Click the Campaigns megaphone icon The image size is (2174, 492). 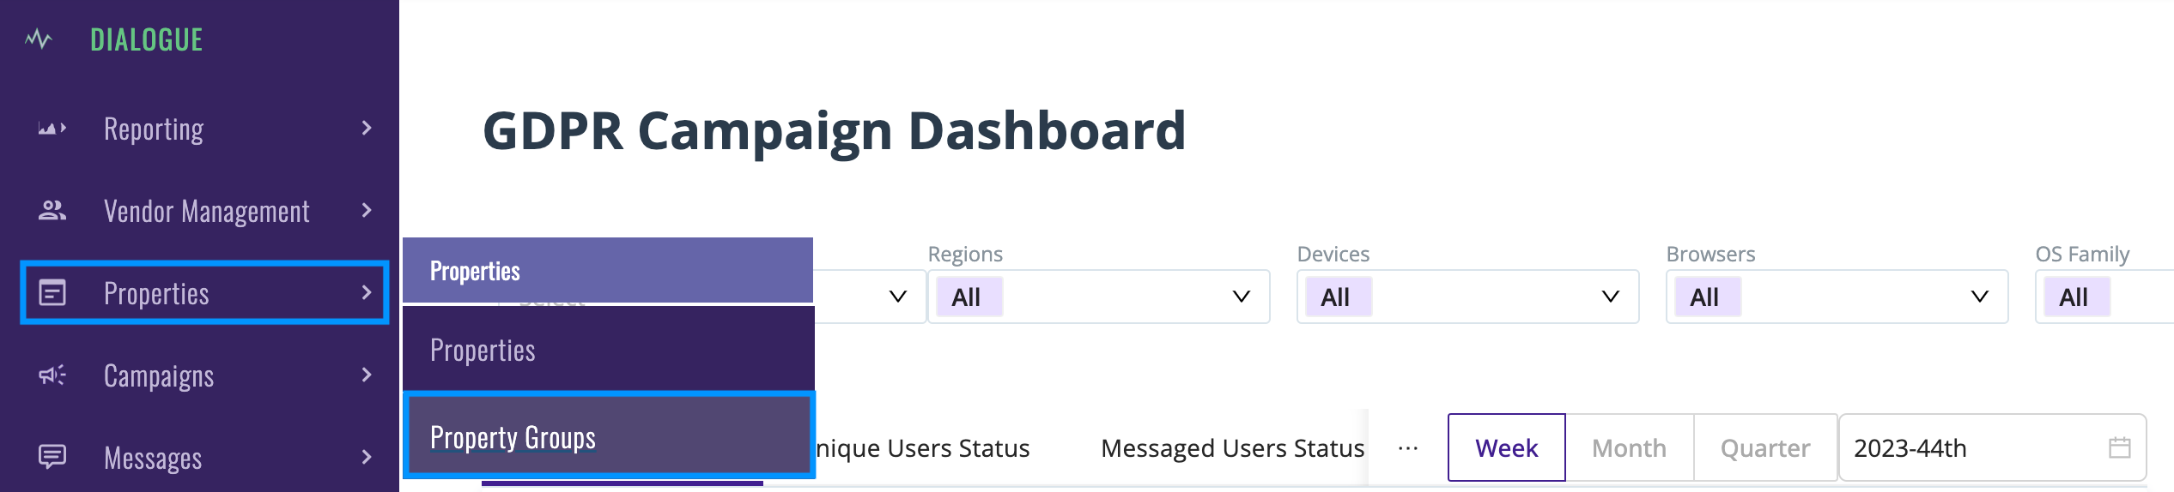[52, 375]
